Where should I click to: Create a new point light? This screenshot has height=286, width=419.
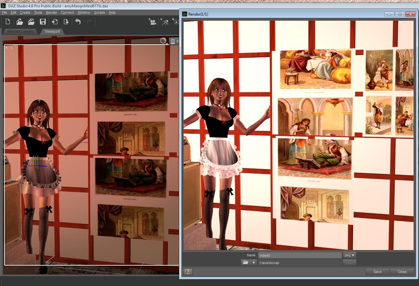[175, 22]
